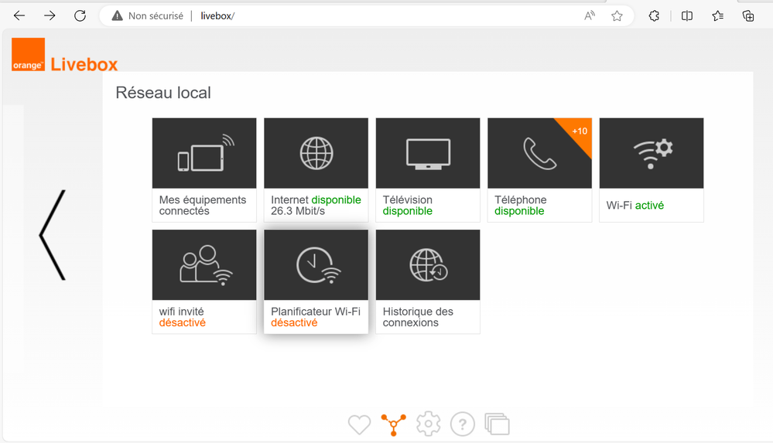Click the Orange logo
The height and width of the screenshot is (443, 773).
coord(28,54)
